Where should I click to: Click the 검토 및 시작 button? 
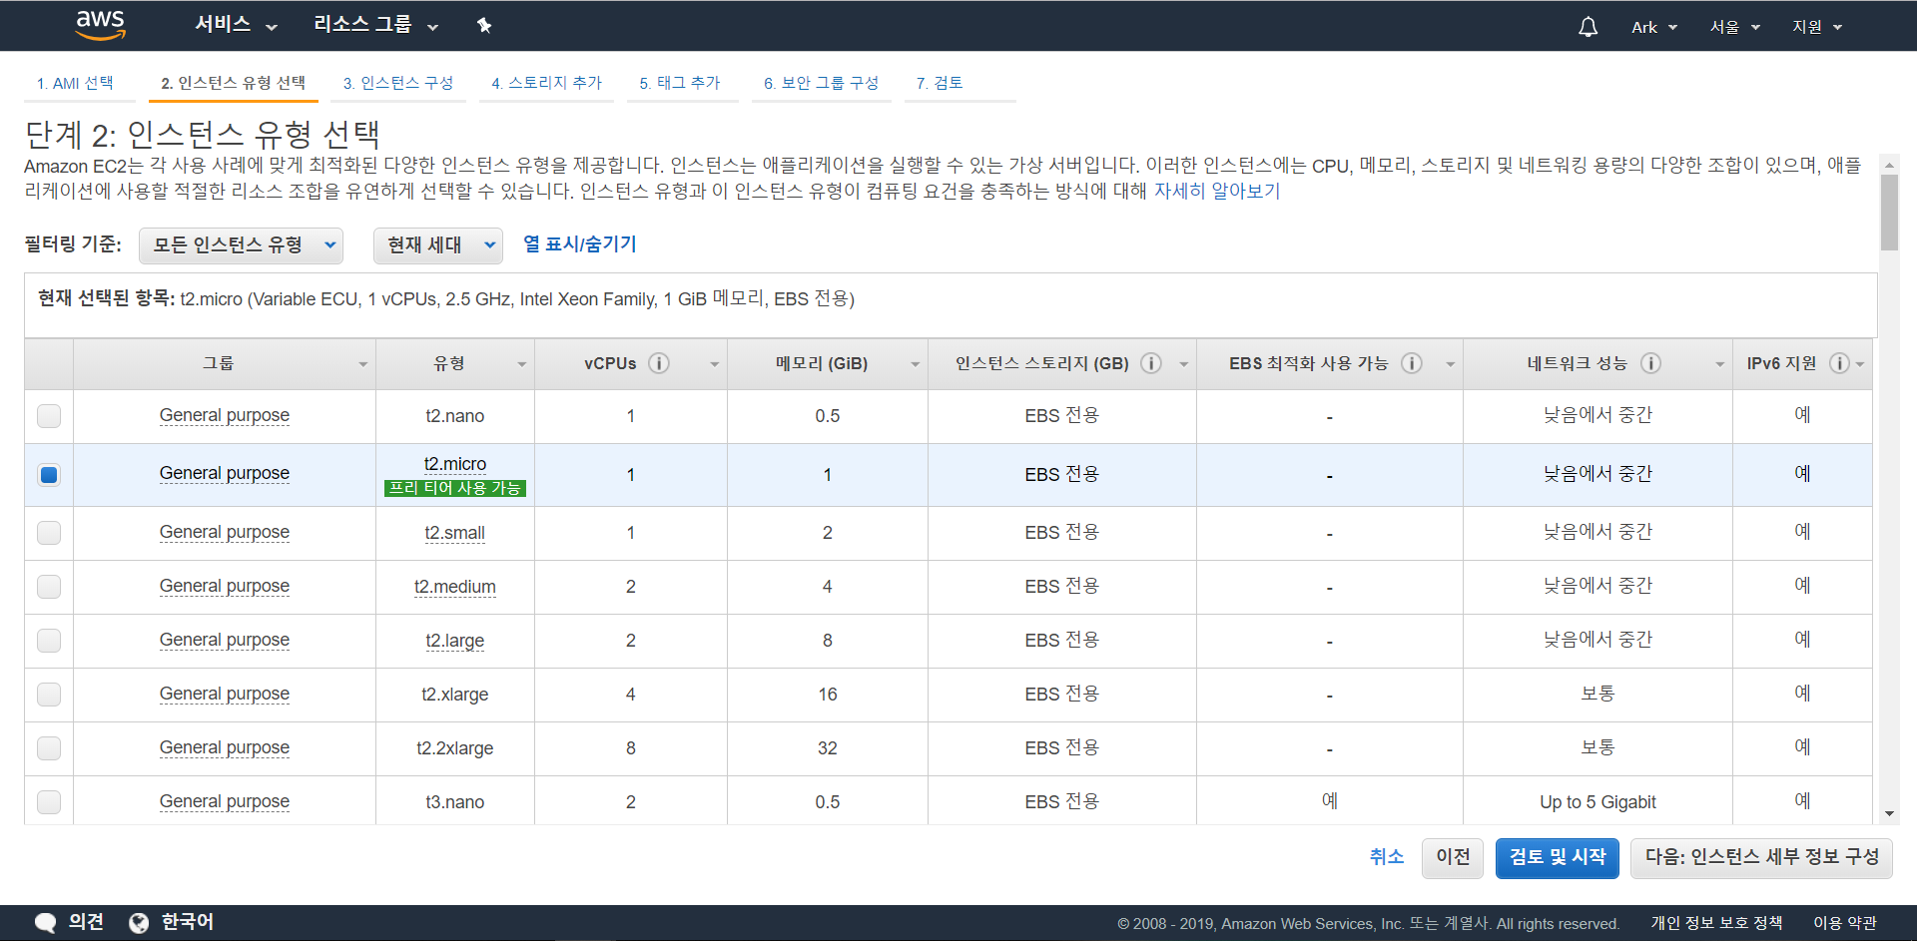click(1558, 858)
